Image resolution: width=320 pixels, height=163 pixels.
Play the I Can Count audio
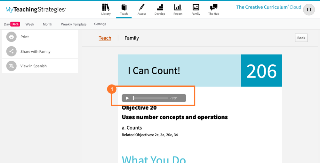tap(127, 98)
